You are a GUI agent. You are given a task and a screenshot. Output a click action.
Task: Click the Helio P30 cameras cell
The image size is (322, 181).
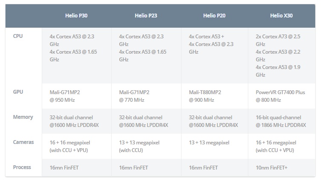pos(70,146)
